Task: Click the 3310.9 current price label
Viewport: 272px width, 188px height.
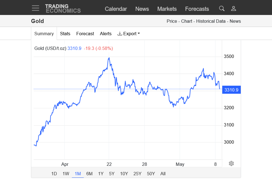Action: pyautogui.click(x=231, y=90)
